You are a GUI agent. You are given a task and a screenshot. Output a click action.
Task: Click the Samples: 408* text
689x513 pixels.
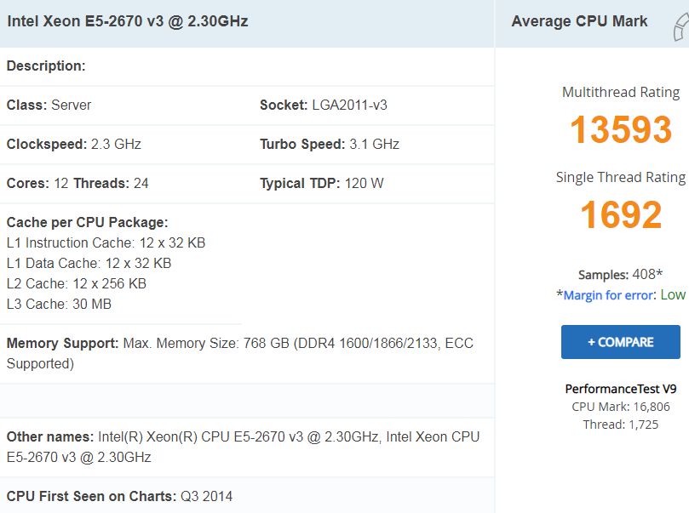(x=621, y=275)
